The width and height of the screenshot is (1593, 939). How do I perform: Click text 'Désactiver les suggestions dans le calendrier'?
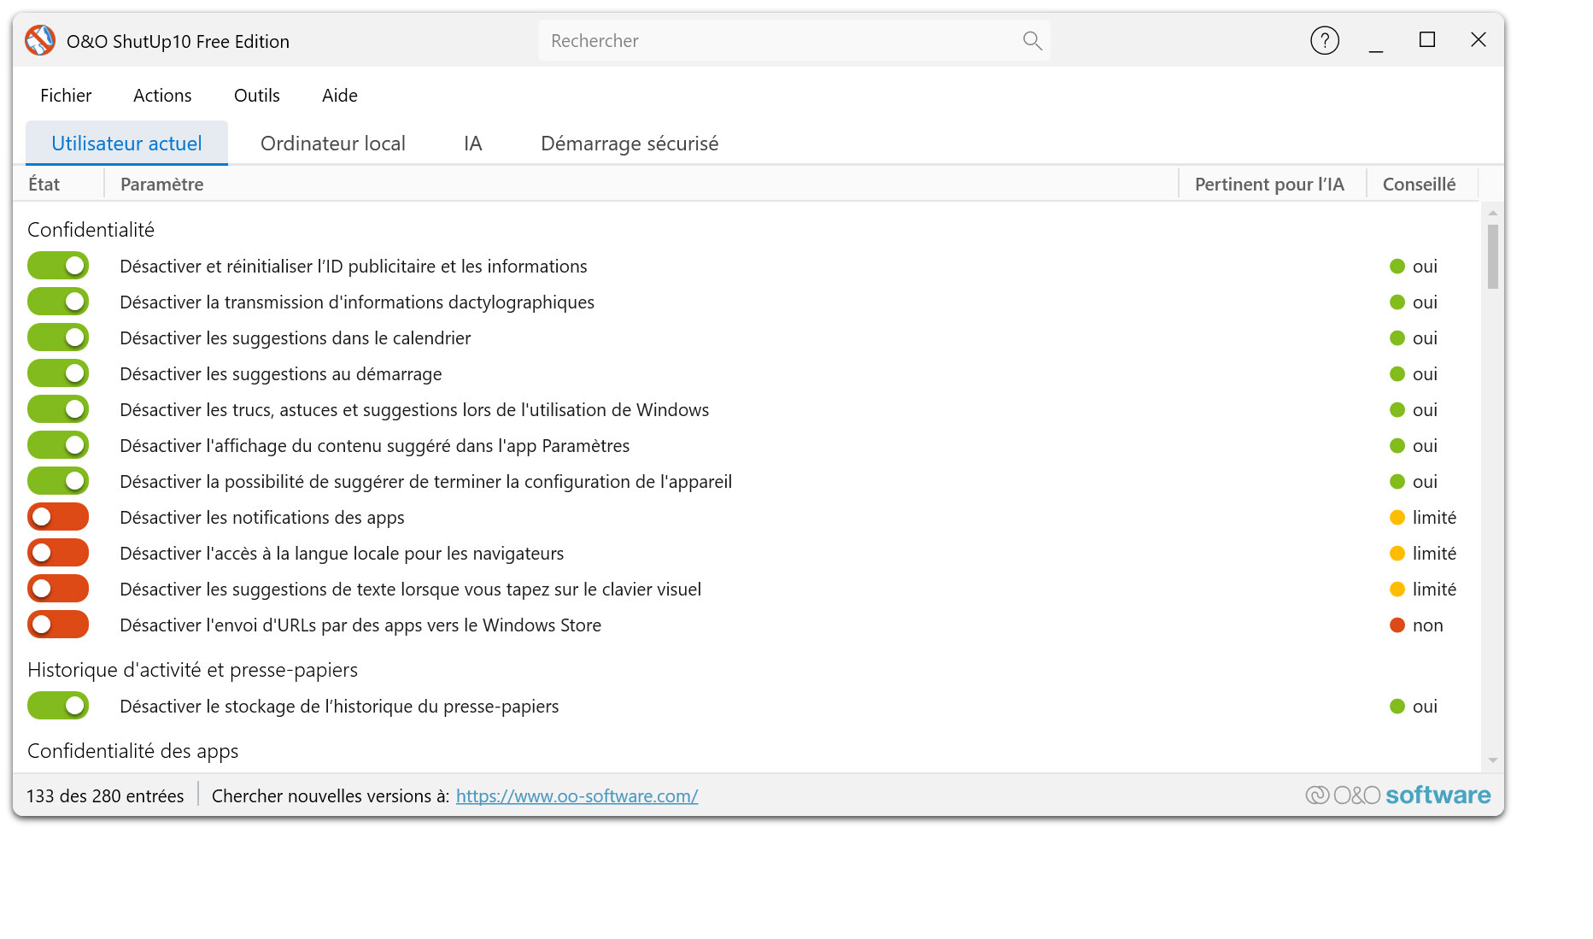coord(295,338)
